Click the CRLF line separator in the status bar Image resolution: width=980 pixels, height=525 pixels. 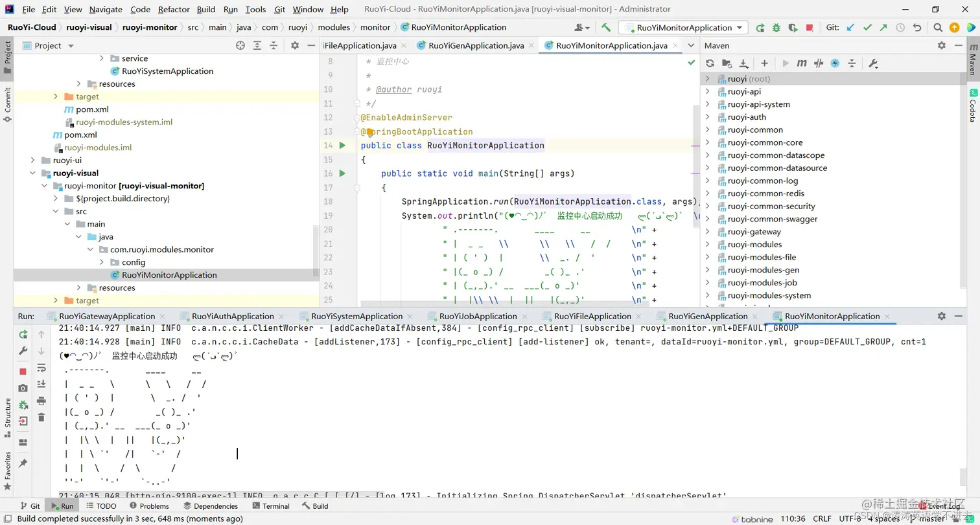(822, 519)
